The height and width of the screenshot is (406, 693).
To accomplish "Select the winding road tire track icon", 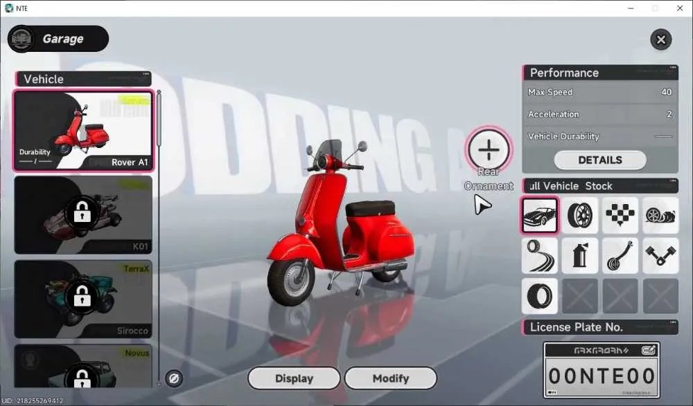I will click(x=540, y=256).
